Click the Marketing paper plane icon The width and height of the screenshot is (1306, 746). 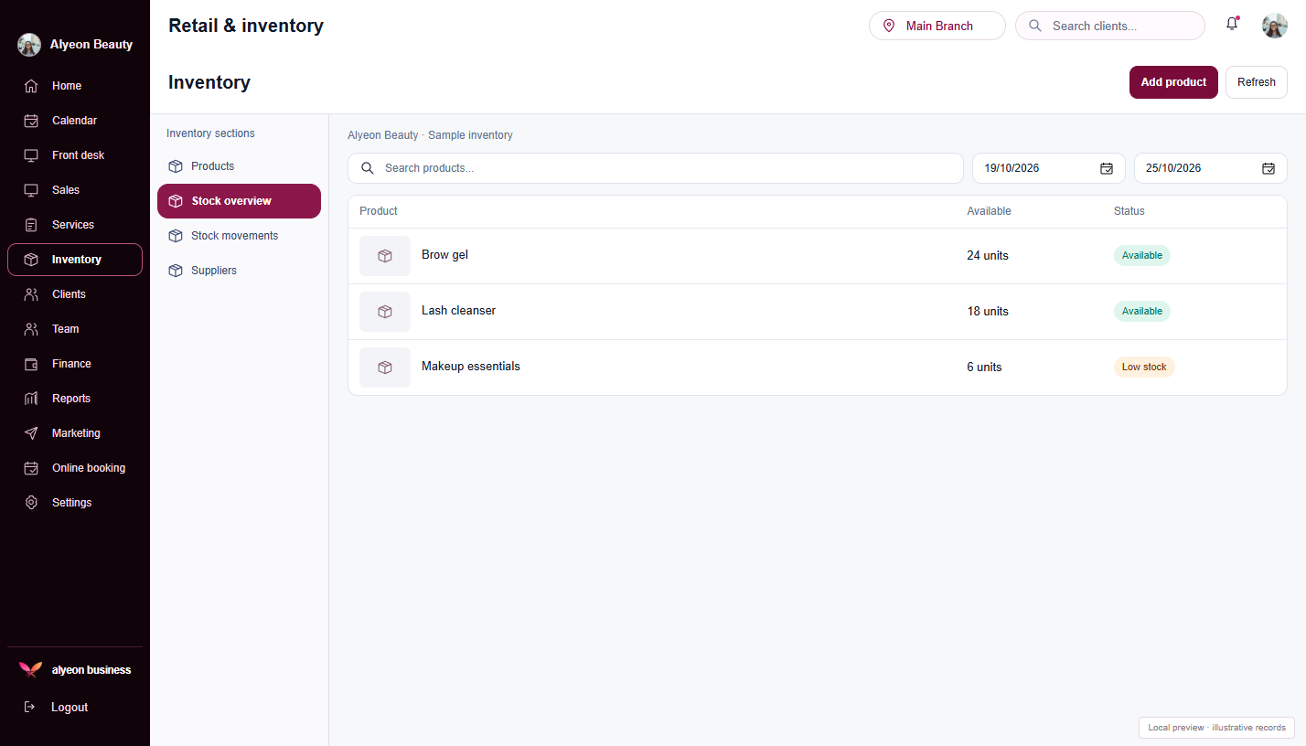pyautogui.click(x=31, y=433)
